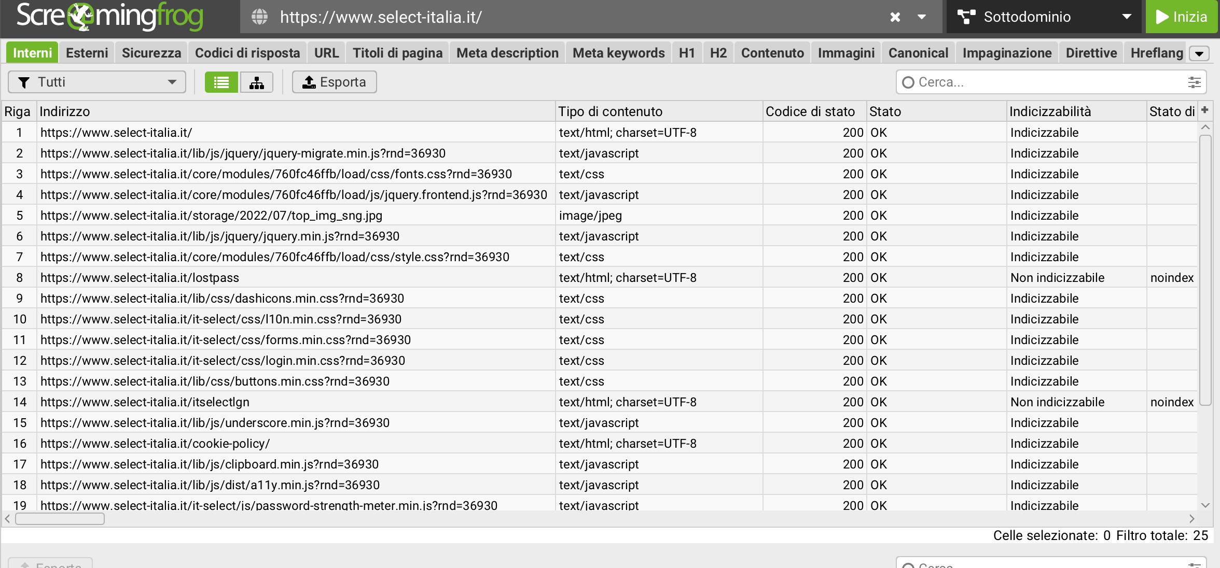
Task: Switch to the Esterni tab
Action: [x=87, y=53]
